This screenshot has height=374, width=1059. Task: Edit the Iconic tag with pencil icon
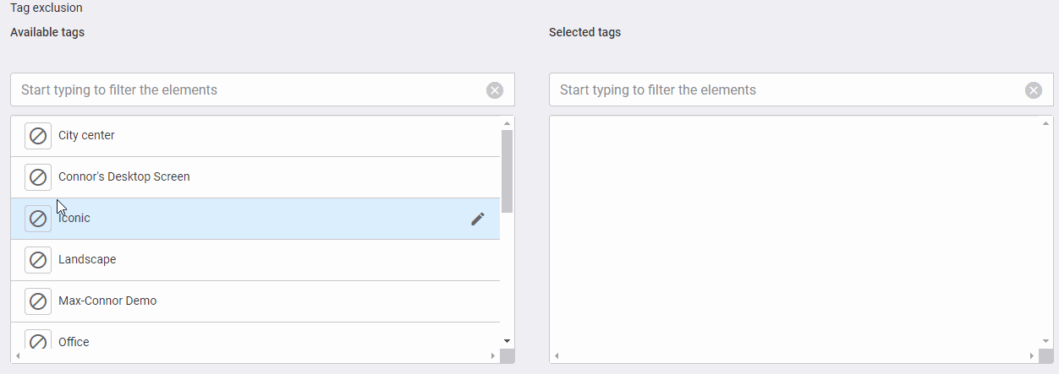[x=478, y=219]
